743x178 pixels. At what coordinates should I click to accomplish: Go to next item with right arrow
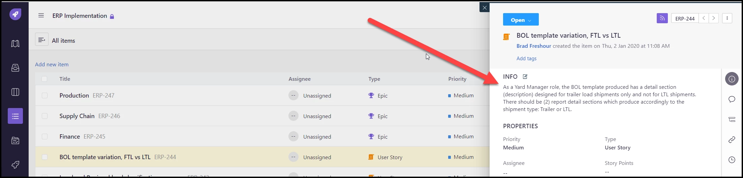coord(713,18)
